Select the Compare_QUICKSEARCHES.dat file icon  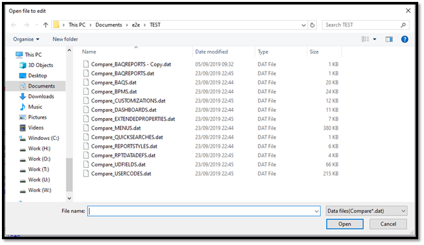(86, 137)
